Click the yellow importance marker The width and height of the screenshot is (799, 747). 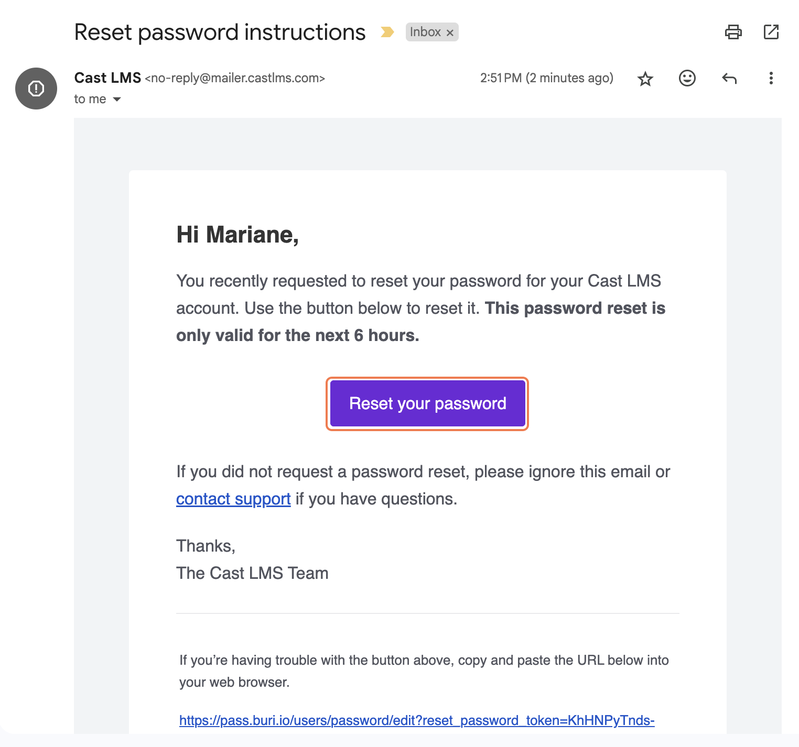387,32
